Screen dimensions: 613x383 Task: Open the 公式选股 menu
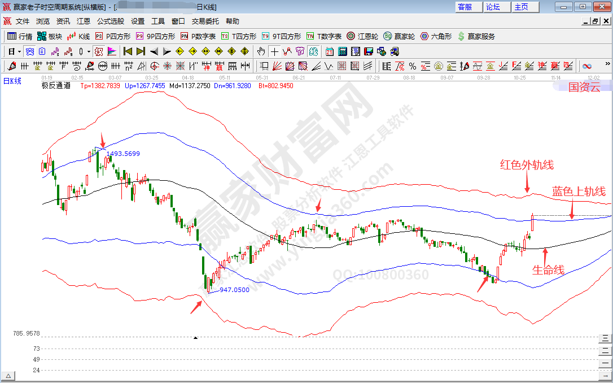click(111, 21)
